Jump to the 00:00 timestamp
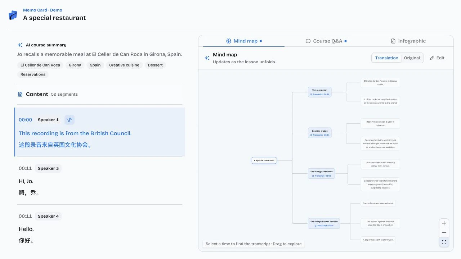 [x=25, y=120]
